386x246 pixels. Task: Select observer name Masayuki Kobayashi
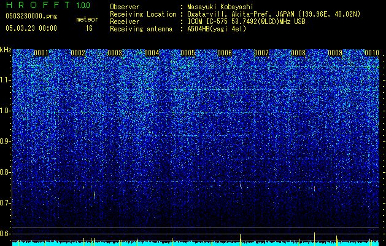click(220, 7)
